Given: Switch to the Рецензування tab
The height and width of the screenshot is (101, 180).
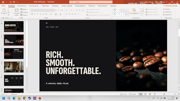Looking at the screenshot, I should tap(80, 6).
